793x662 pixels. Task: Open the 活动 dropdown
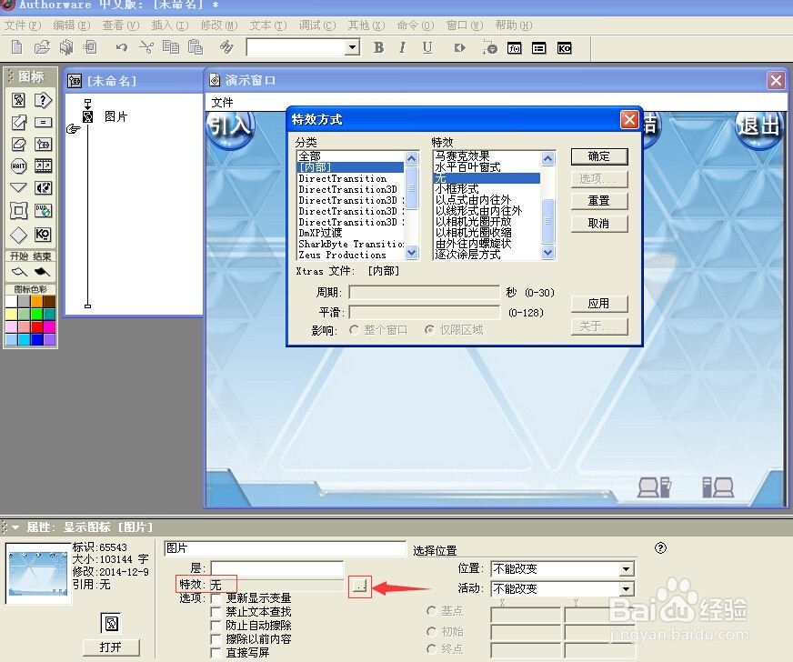pyautogui.click(x=626, y=588)
